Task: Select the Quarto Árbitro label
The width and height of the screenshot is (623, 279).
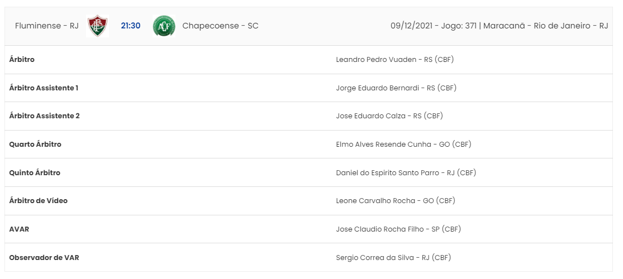Action: tap(35, 145)
